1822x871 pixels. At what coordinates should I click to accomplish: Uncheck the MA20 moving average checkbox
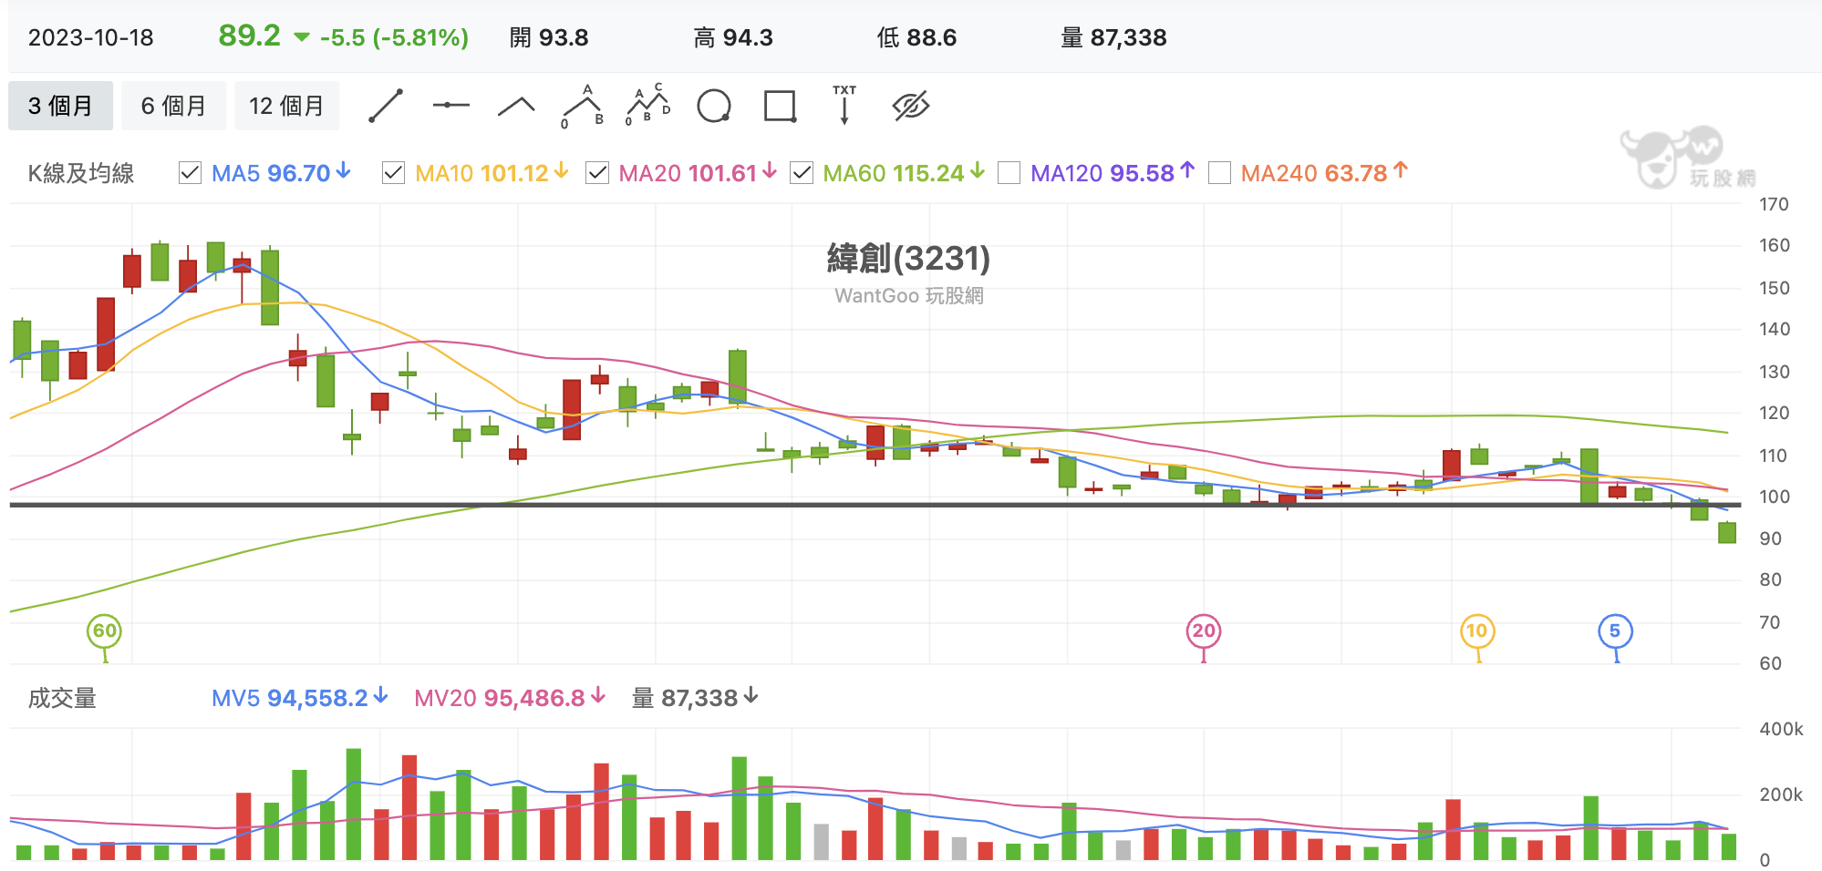pos(597,173)
